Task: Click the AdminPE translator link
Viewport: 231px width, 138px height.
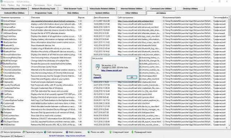Action: pyautogui.click(x=97, y=77)
